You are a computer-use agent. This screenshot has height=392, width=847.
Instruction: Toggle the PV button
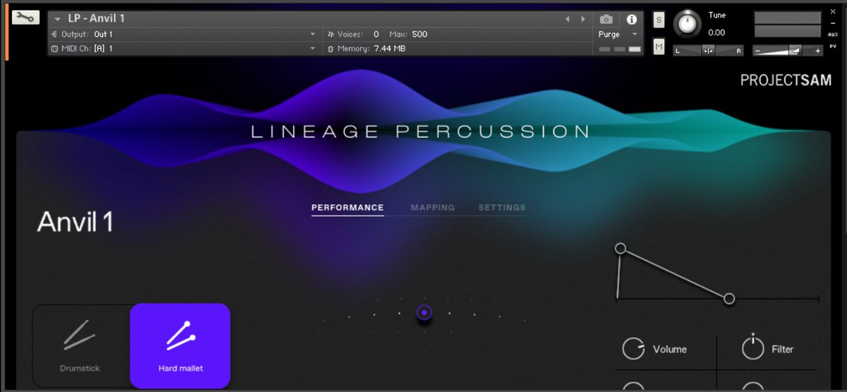point(834,46)
